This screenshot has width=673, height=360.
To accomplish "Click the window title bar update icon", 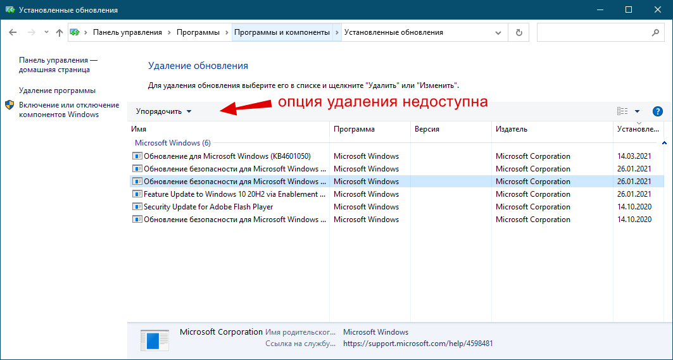I will pyautogui.click(x=10, y=9).
